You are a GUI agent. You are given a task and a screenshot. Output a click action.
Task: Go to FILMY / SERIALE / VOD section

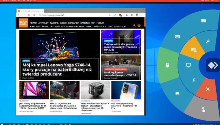pos(117,27)
